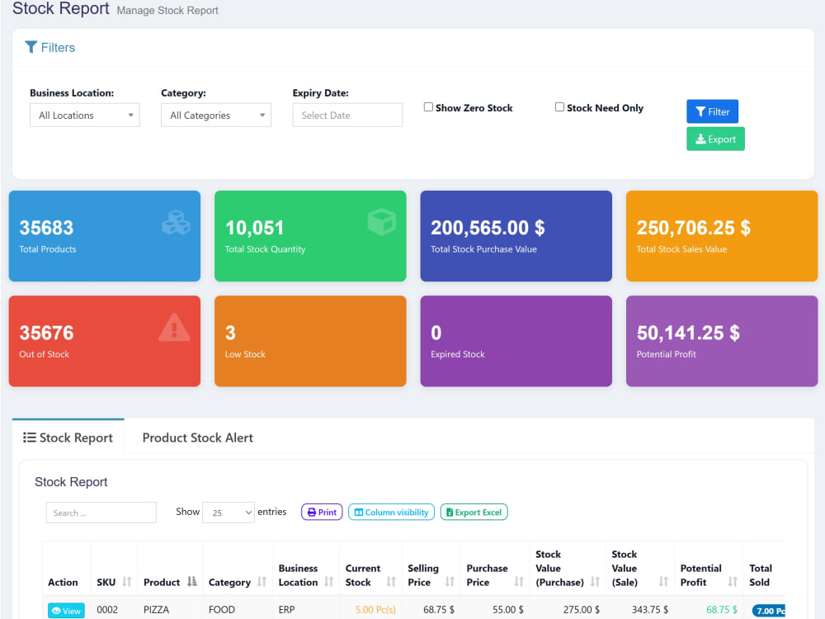Click the Action column header
The width and height of the screenshot is (825, 619).
pos(63,582)
